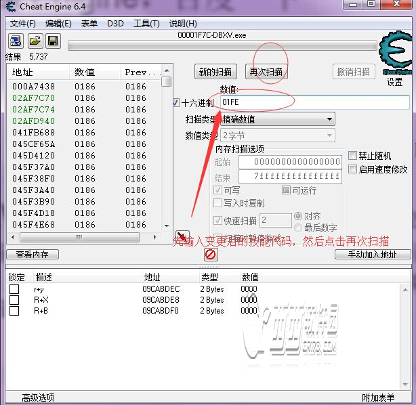Select the 对齐 radio button

click(x=298, y=216)
